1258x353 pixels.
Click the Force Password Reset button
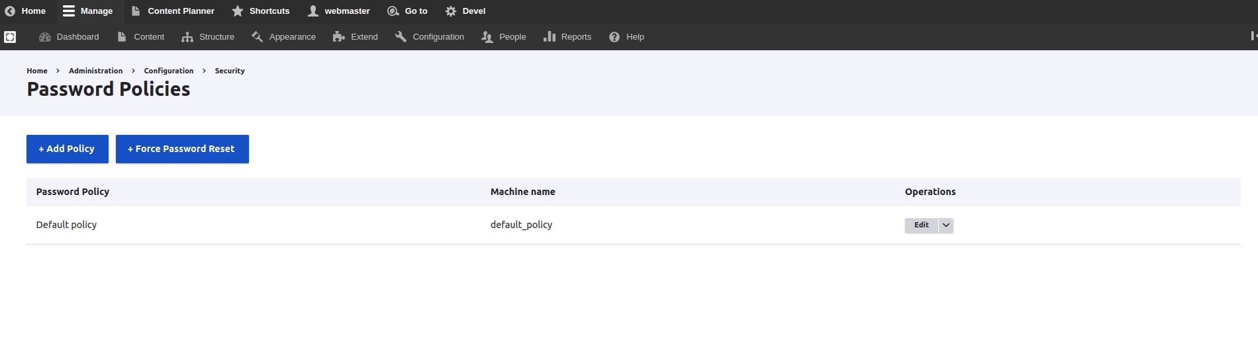[x=182, y=149]
